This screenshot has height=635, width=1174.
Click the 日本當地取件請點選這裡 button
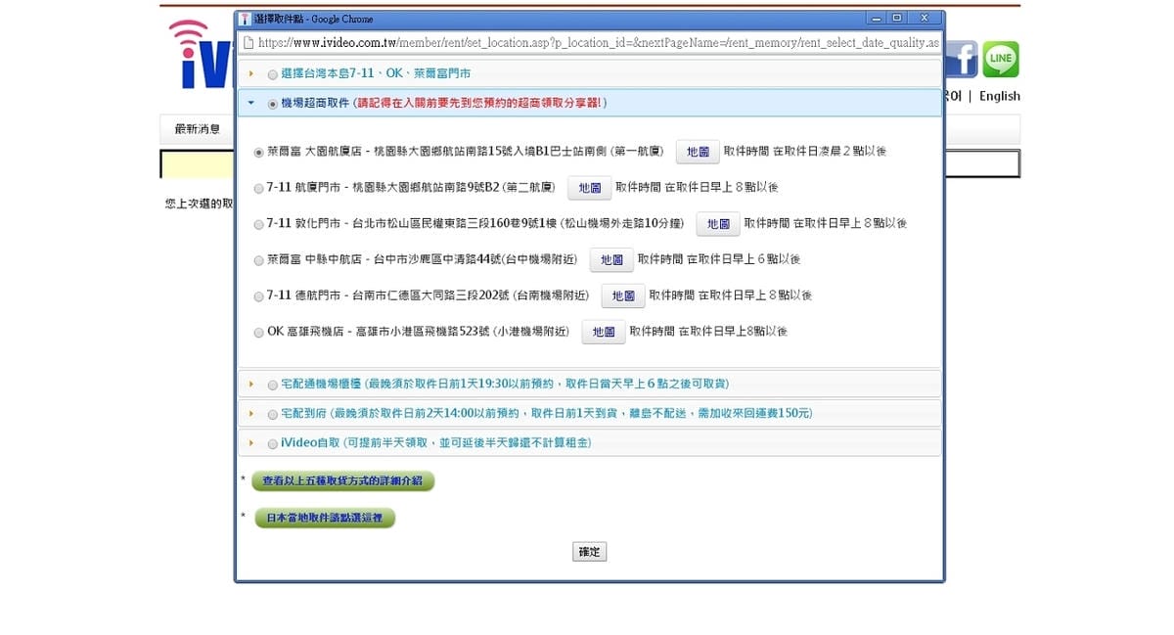pyautogui.click(x=326, y=519)
